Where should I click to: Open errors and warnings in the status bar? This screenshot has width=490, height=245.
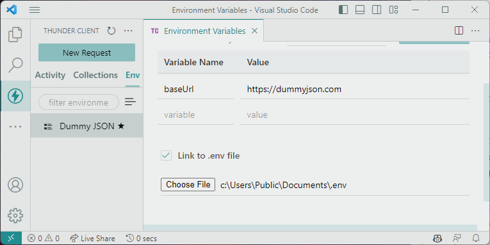tap(44, 239)
